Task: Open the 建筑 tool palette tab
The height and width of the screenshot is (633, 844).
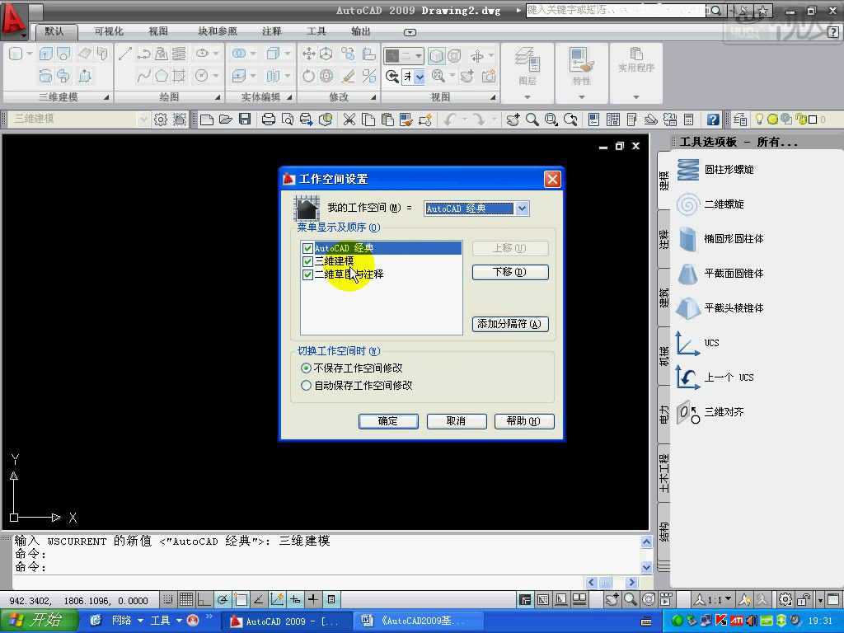Action: click(x=664, y=298)
